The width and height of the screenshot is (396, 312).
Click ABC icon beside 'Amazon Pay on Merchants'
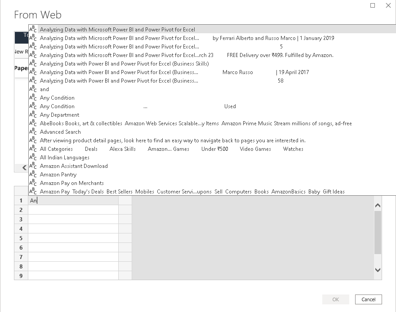point(33,183)
